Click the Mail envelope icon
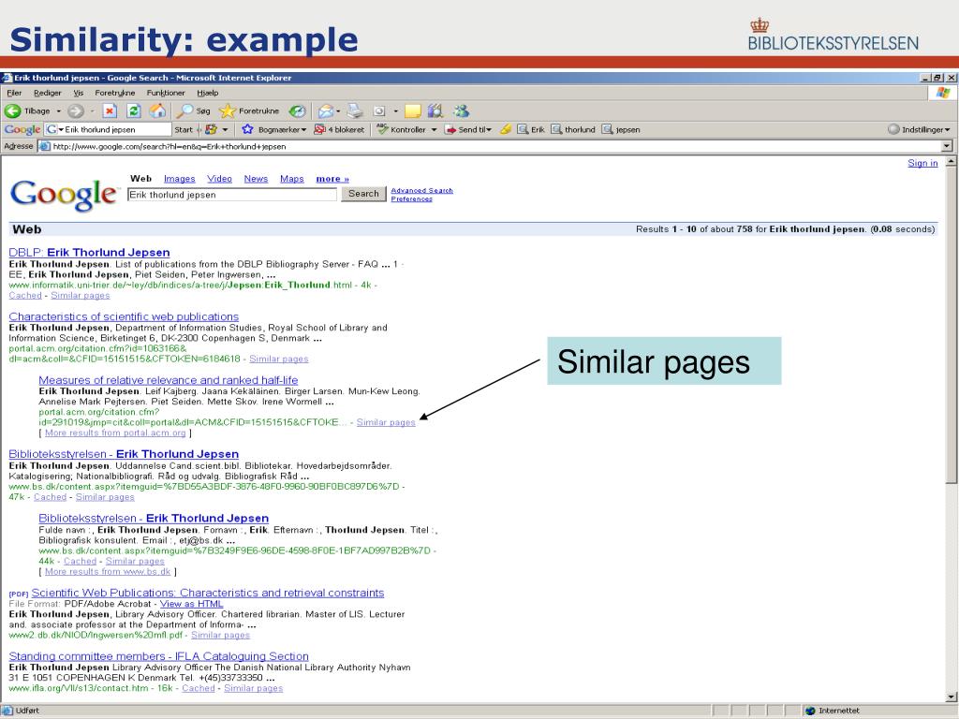959x719 pixels. [326, 111]
